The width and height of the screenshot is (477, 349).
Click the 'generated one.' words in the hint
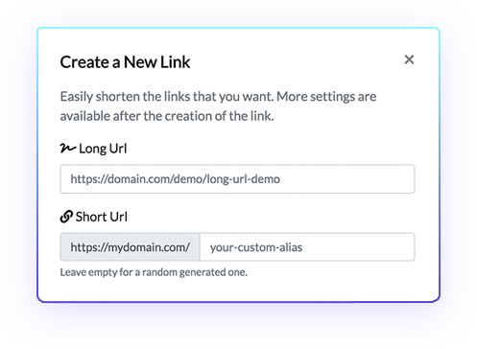pos(213,272)
